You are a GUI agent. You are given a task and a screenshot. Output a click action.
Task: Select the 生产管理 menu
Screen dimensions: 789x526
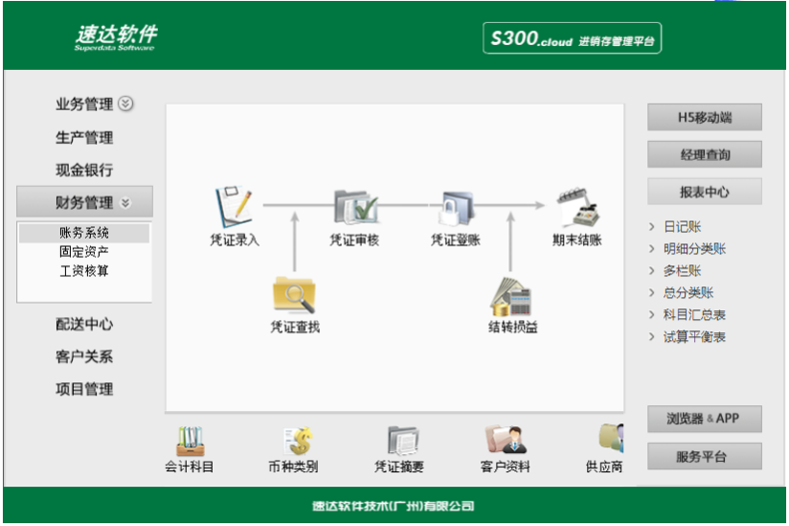[x=84, y=138]
